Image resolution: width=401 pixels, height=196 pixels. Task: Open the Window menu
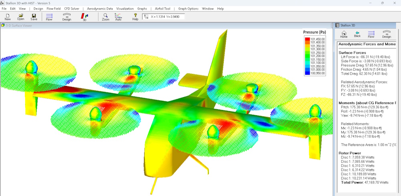click(208, 8)
